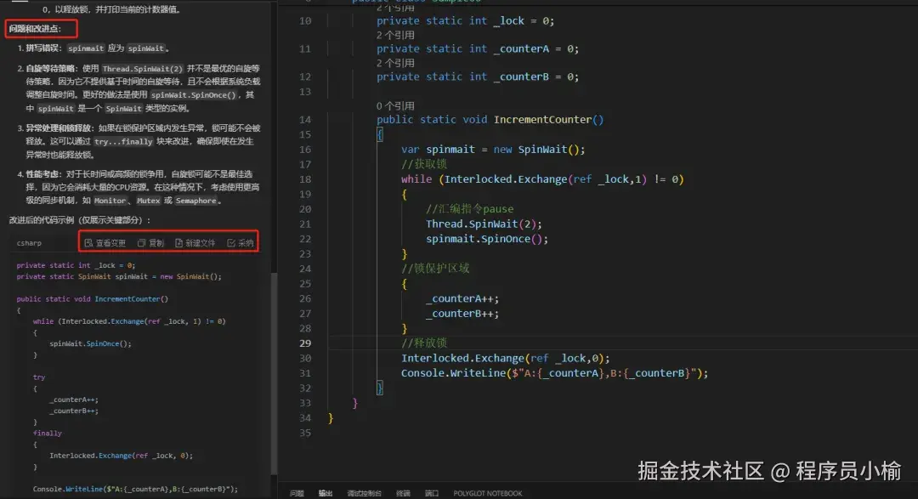Select the 问题 panel tab

(296, 492)
